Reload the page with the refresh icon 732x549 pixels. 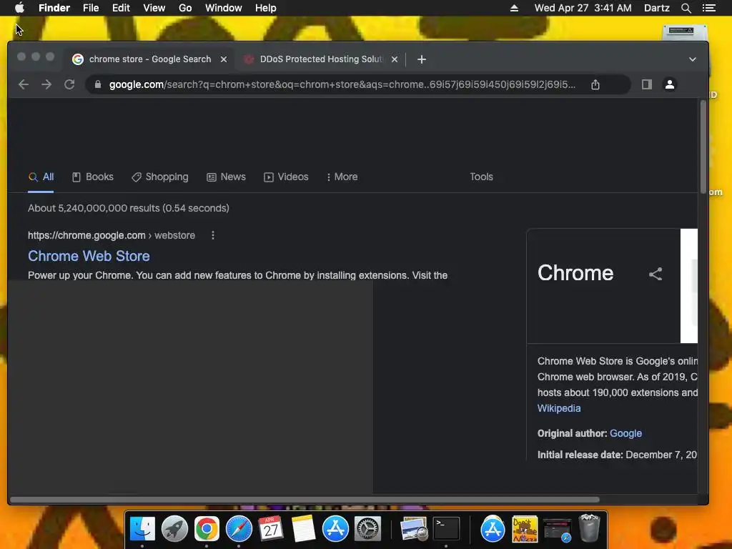pos(69,84)
